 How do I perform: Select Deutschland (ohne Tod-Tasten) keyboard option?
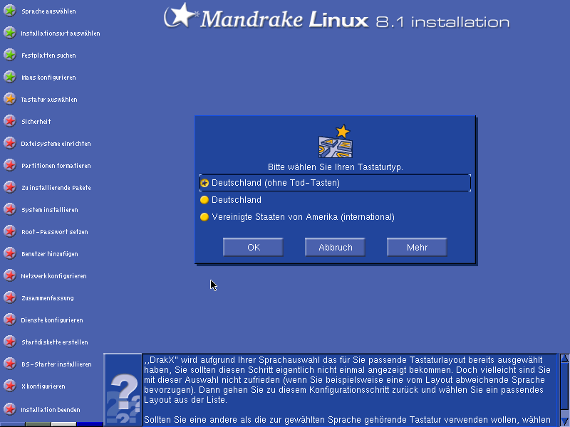point(335,183)
